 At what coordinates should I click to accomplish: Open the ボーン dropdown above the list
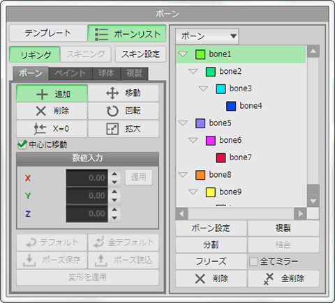[x=207, y=36]
